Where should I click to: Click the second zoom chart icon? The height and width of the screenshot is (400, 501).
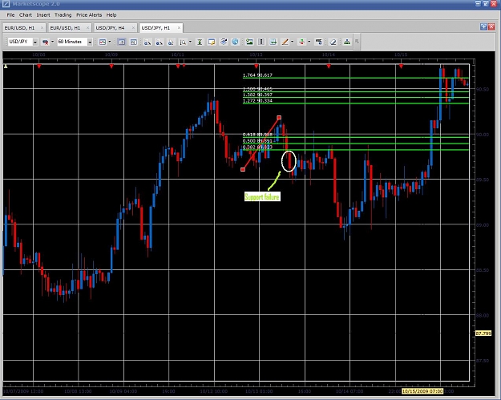point(160,42)
